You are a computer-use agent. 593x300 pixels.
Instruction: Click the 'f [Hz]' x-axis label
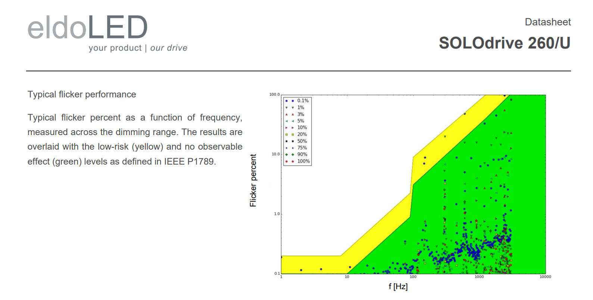pos(398,286)
